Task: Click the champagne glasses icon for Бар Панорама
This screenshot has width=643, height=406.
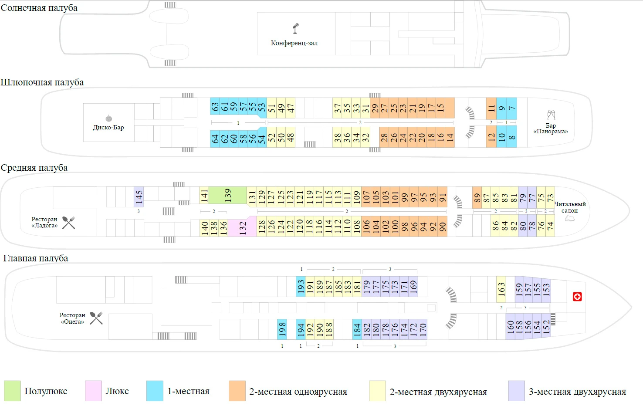Action: 551,115
